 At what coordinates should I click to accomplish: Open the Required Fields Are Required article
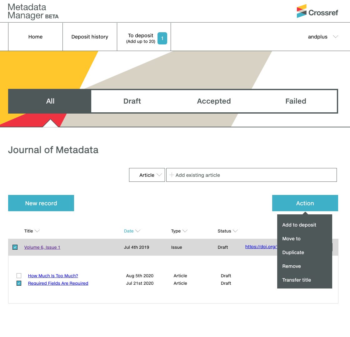tap(58, 283)
